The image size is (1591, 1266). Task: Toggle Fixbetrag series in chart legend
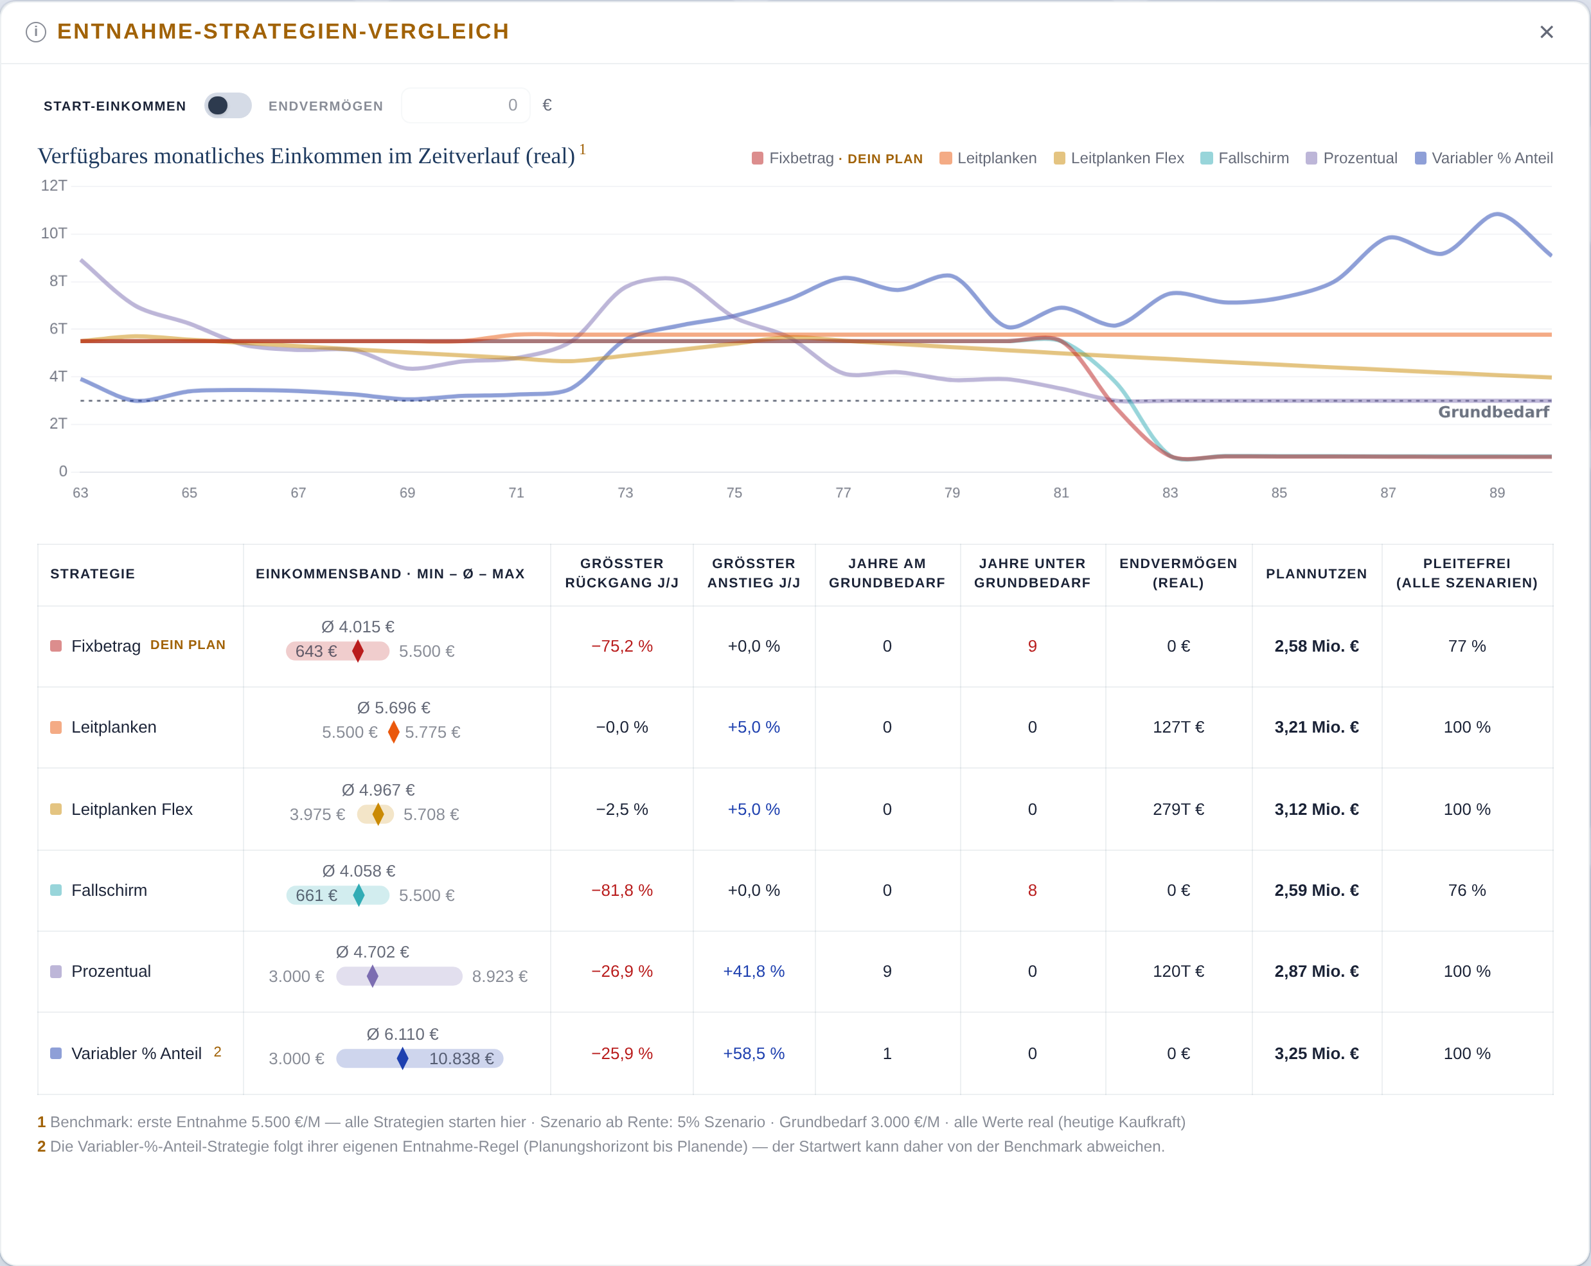coord(837,158)
